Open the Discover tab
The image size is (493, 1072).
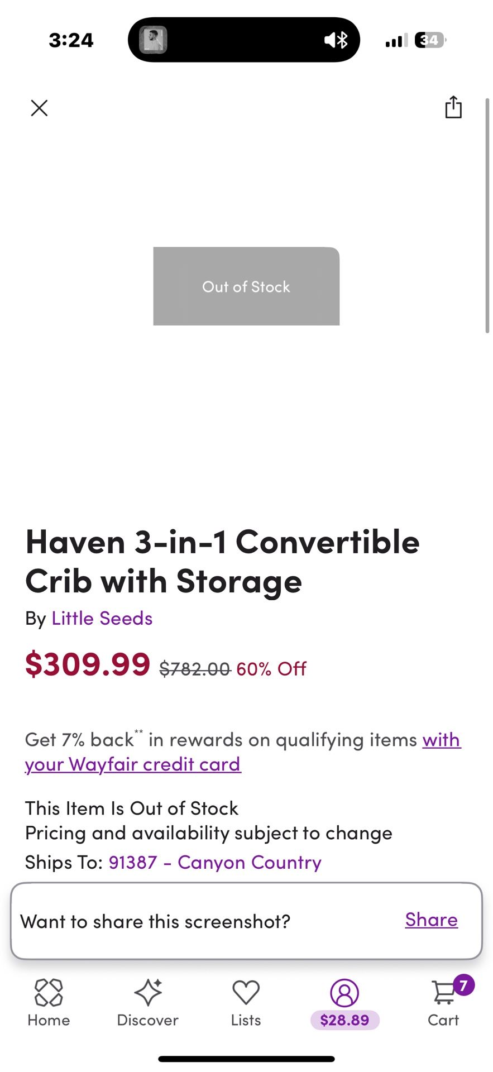pyautogui.click(x=147, y=1003)
